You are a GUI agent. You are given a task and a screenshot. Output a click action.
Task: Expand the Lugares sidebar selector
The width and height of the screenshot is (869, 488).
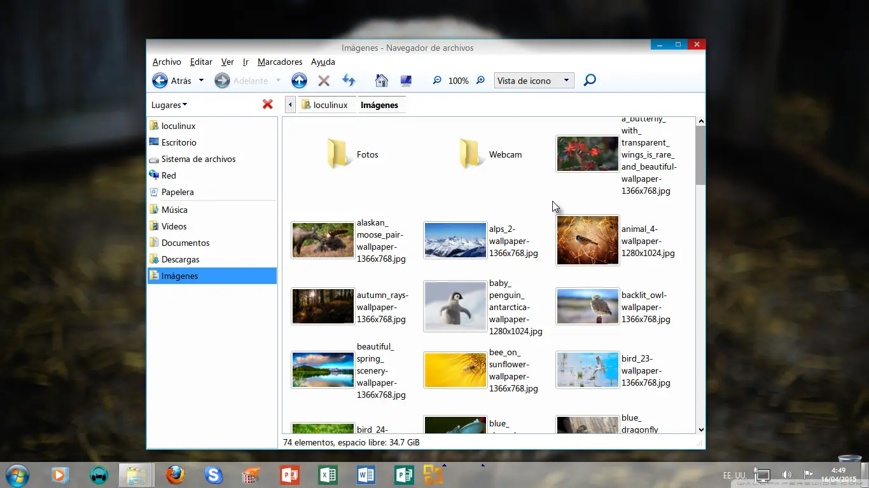(169, 105)
